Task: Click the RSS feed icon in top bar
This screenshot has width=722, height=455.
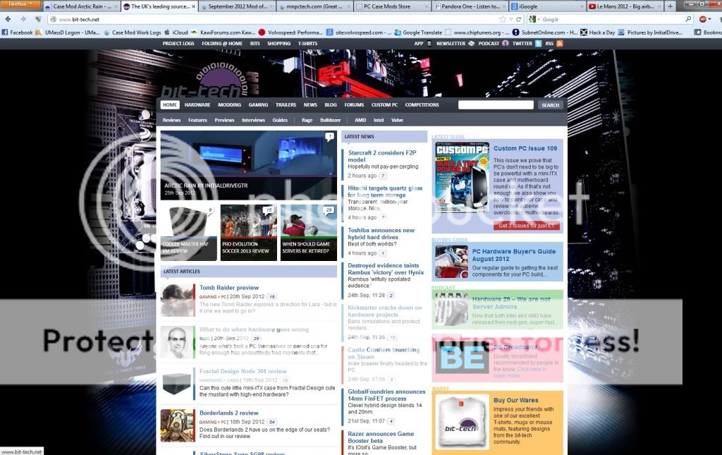Action: click(x=559, y=43)
